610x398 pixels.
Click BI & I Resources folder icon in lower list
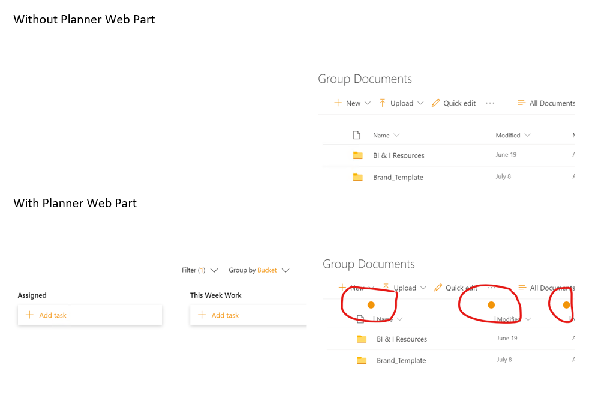[362, 339]
